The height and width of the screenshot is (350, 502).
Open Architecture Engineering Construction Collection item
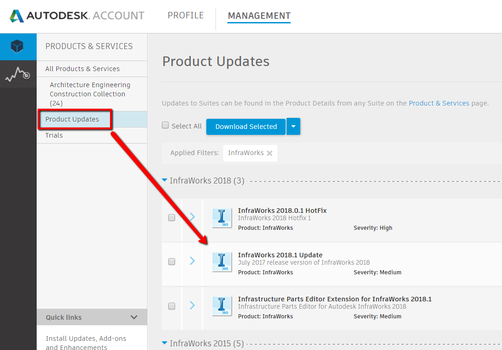tap(90, 94)
